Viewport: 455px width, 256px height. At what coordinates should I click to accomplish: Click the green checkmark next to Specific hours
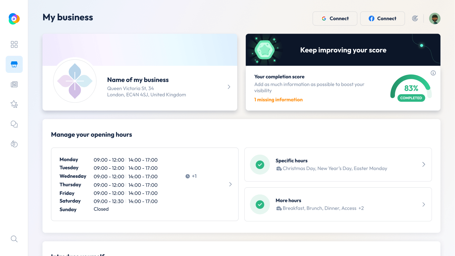(x=260, y=165)
